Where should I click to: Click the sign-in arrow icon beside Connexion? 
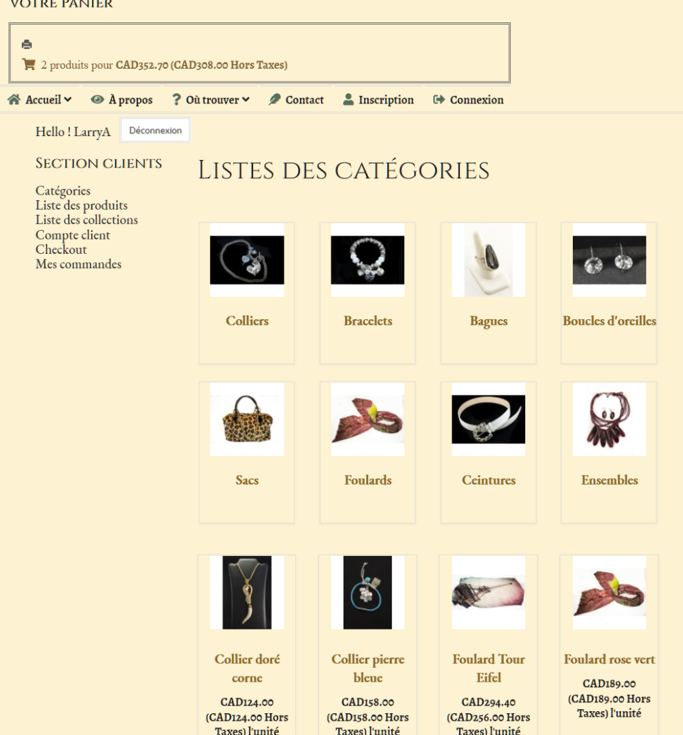[439, 99]
